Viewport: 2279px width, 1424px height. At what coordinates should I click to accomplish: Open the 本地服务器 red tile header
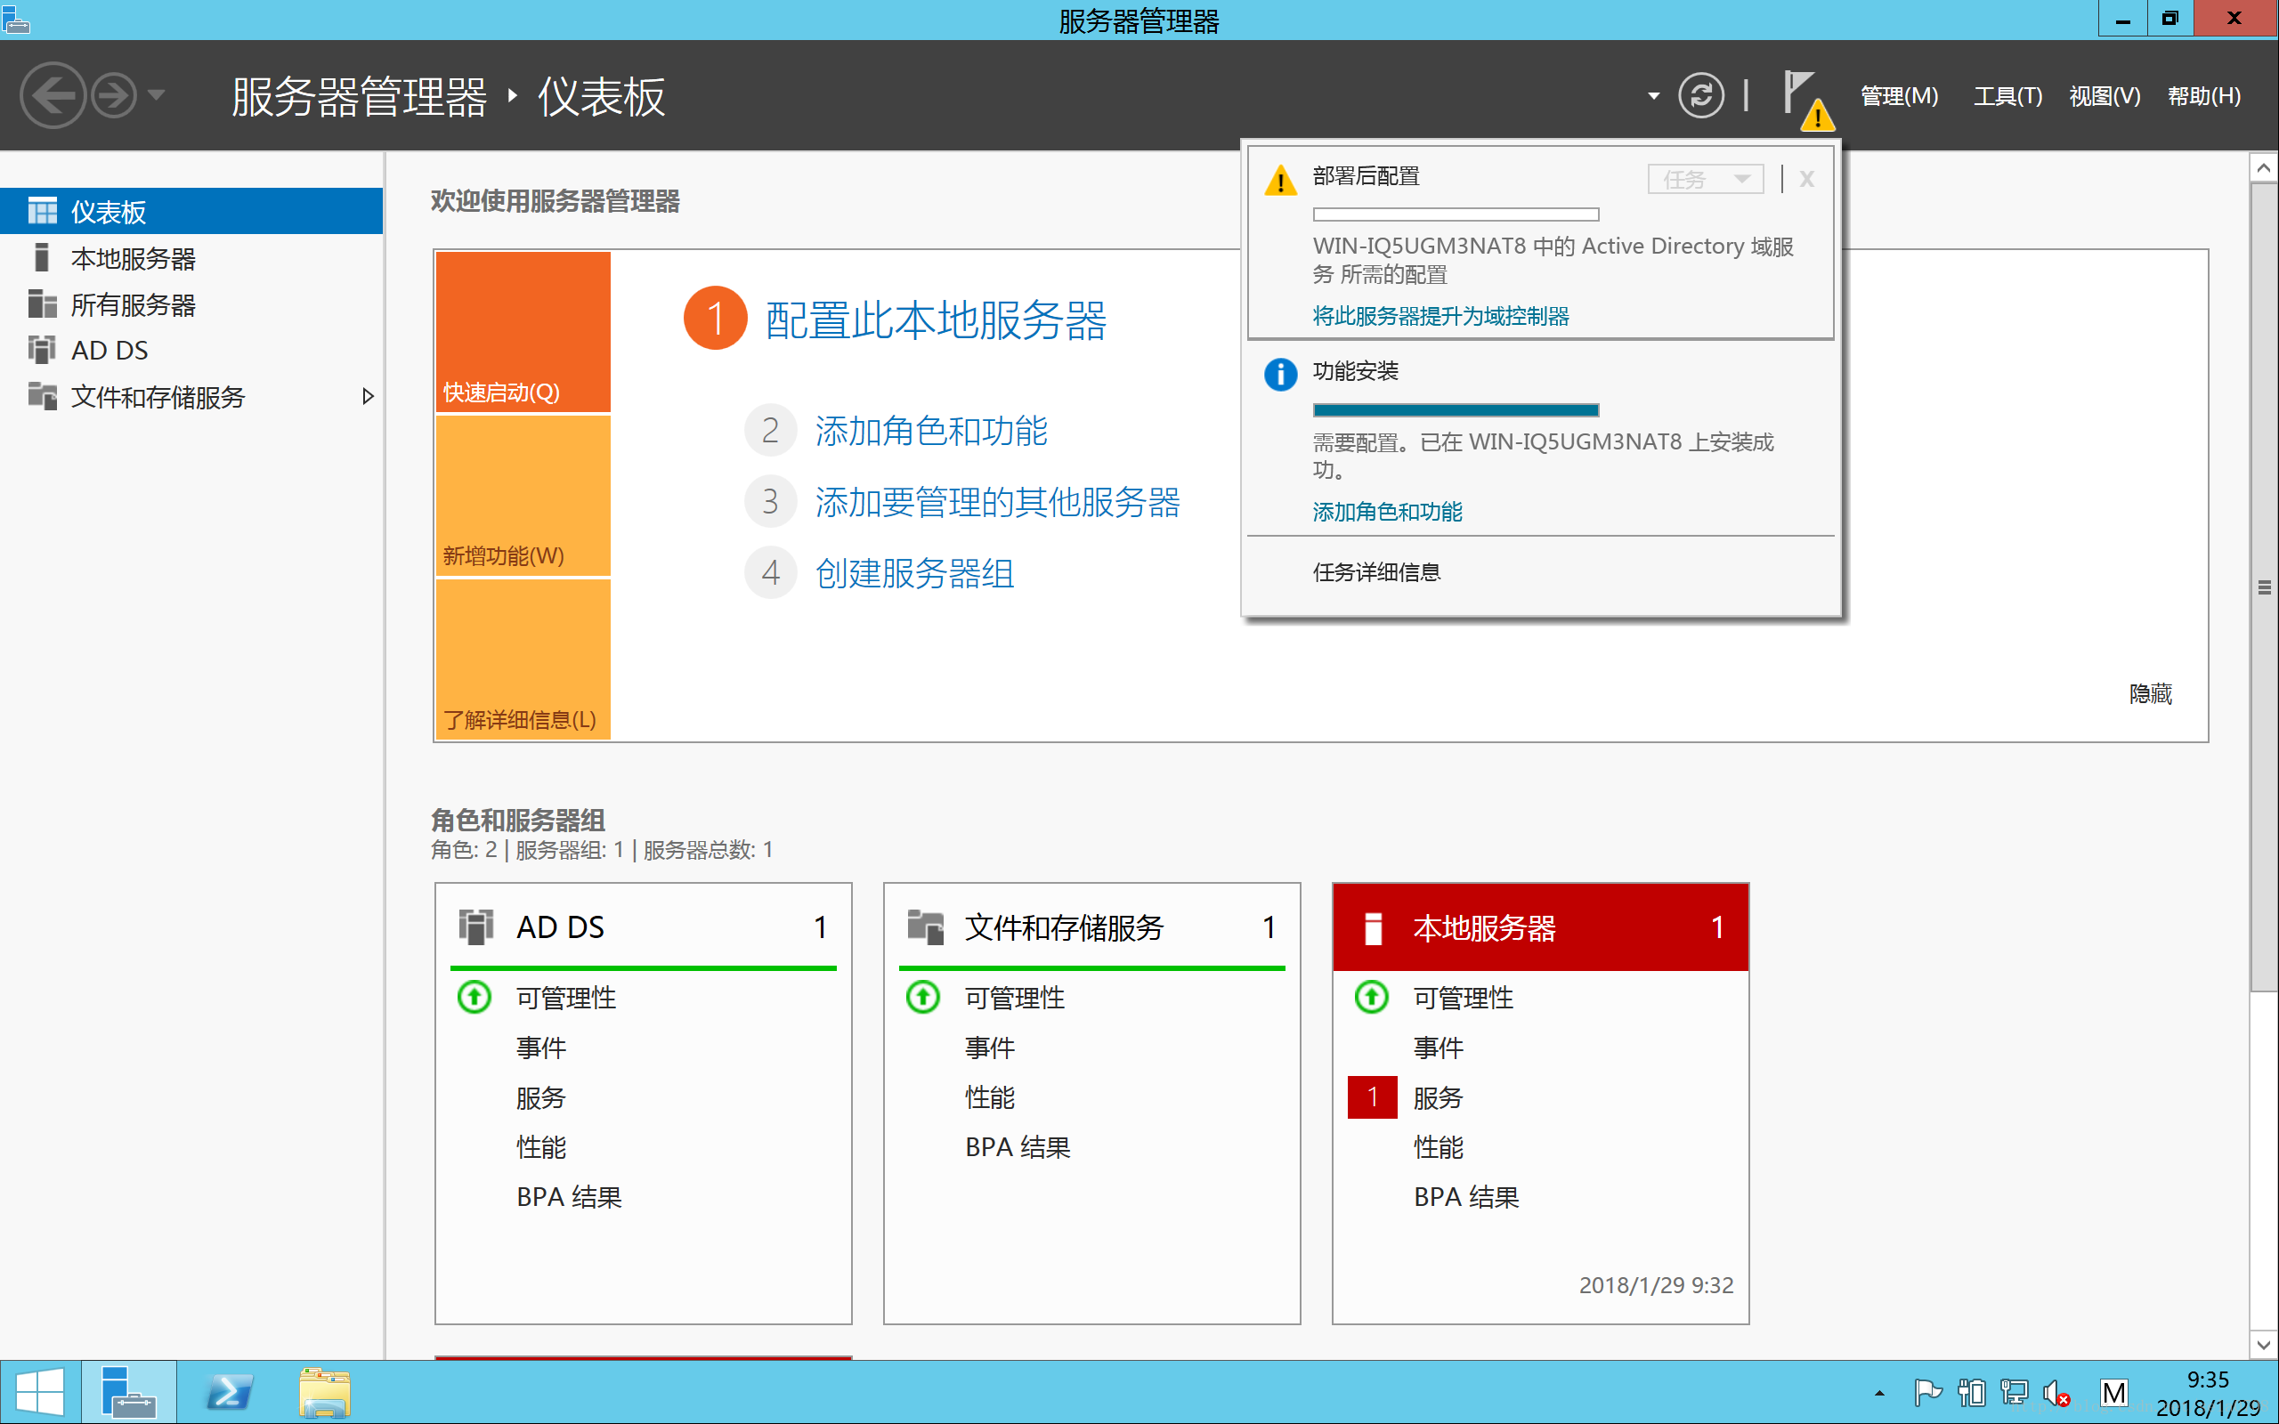pyautogui.click(x=1541, y=926)
